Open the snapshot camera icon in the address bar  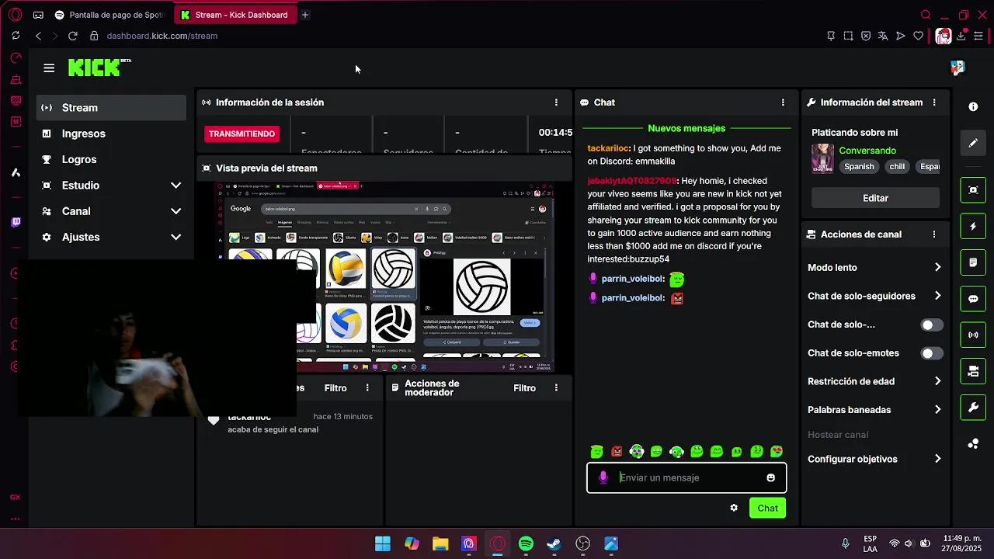tap(848, 36)
